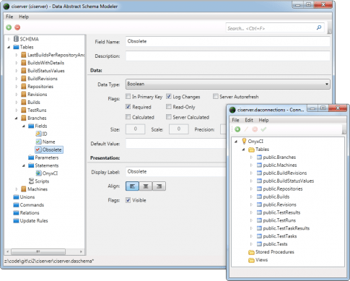Select right align button

pyautogui.click(x=159, y=186)
